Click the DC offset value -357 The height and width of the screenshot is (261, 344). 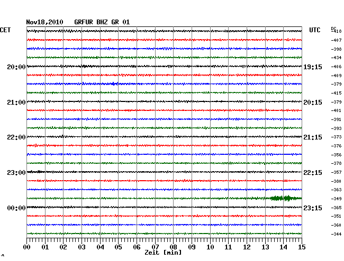pos(336,172)
